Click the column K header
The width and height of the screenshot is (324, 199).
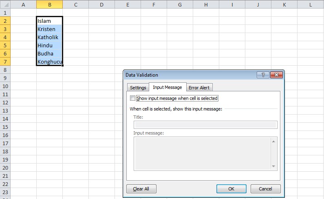[x=284, y=4]
